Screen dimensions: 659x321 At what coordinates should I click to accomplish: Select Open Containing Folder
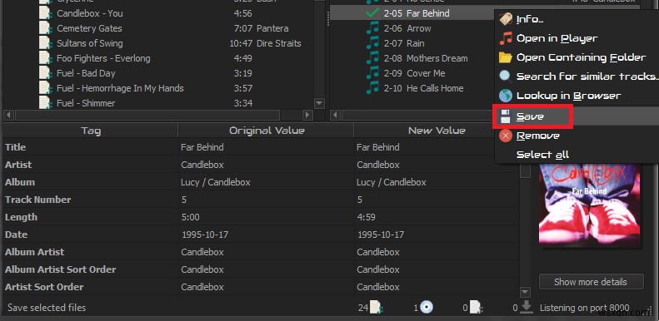coord(577,57)
